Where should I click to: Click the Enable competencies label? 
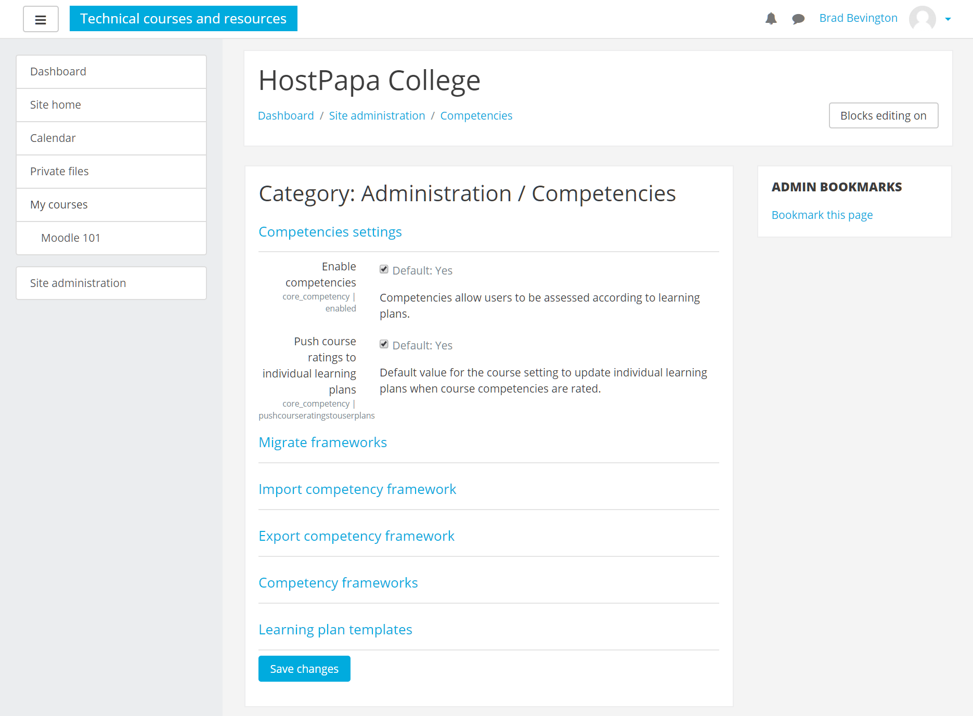tap(321, 275)
